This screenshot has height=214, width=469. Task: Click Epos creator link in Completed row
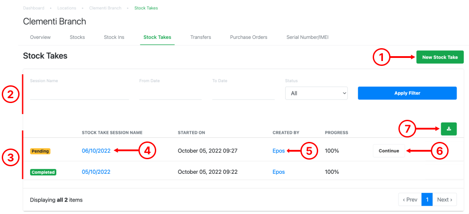[279, 172]
